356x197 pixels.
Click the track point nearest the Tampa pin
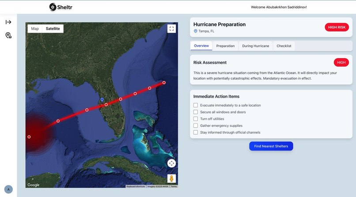click(x=106, y=105)
